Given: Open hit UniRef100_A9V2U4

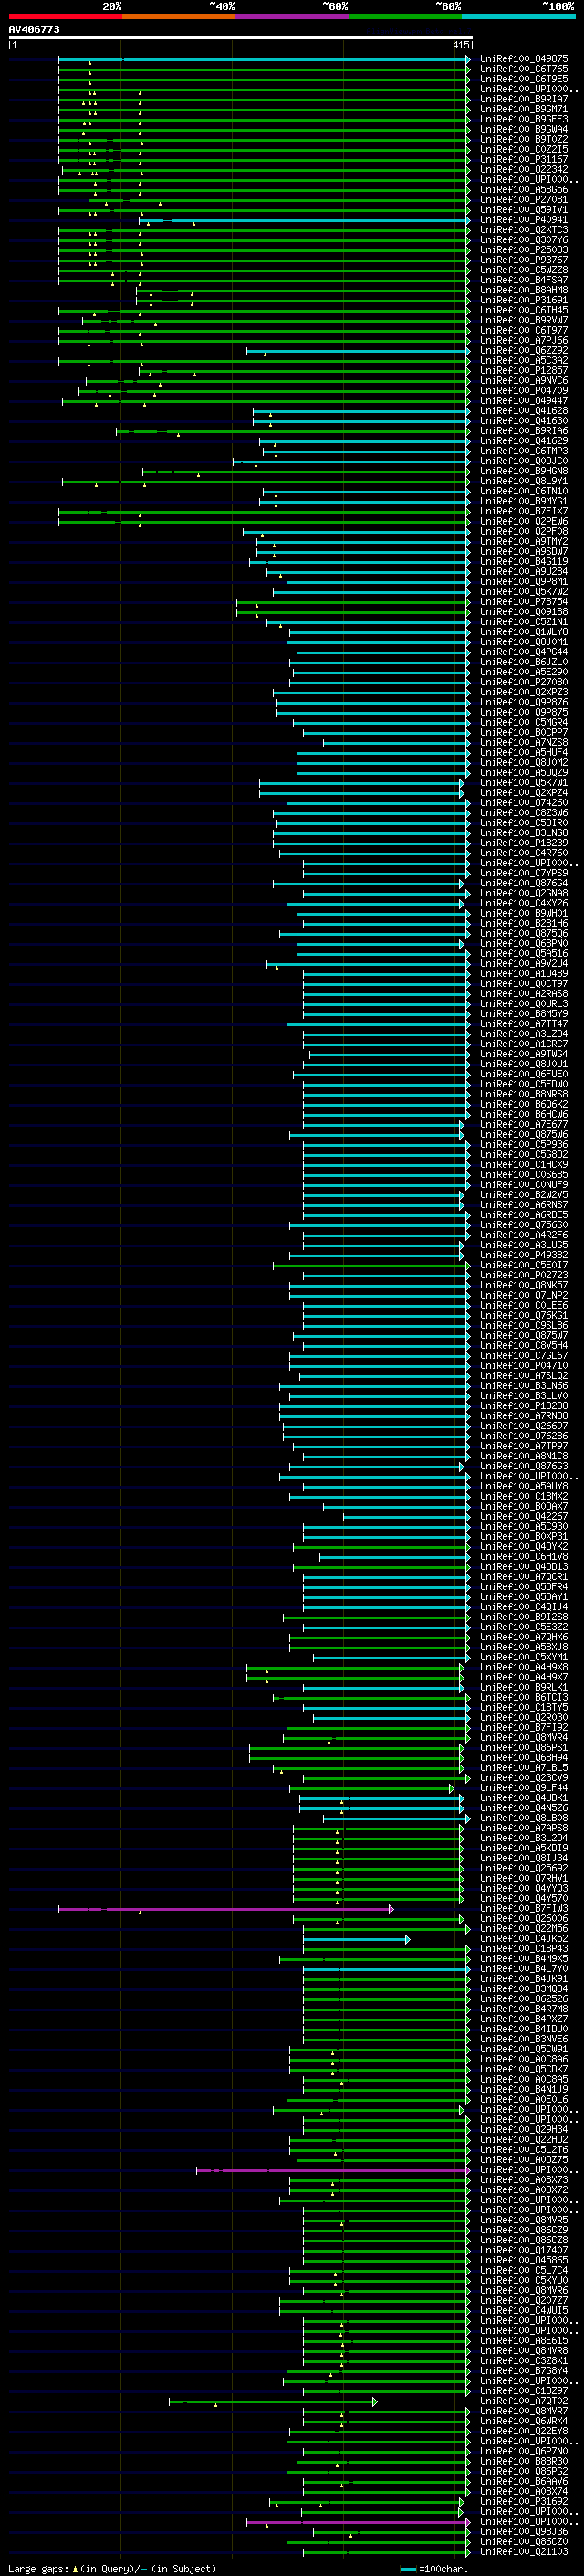Looking at the screenshot, I should tap(524, 963).
